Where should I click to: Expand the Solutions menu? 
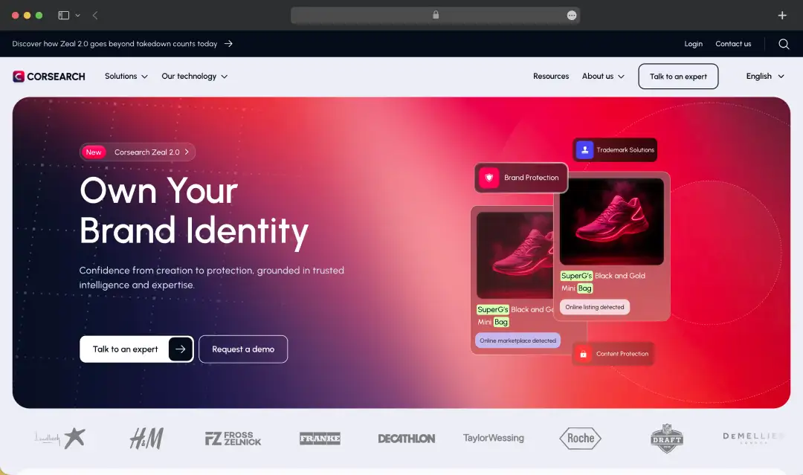126,77
